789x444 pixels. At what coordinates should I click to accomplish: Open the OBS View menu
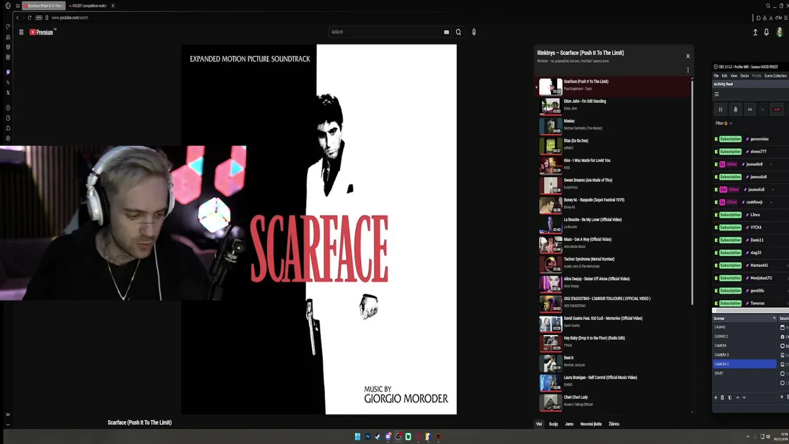click(x=734, y=76)
